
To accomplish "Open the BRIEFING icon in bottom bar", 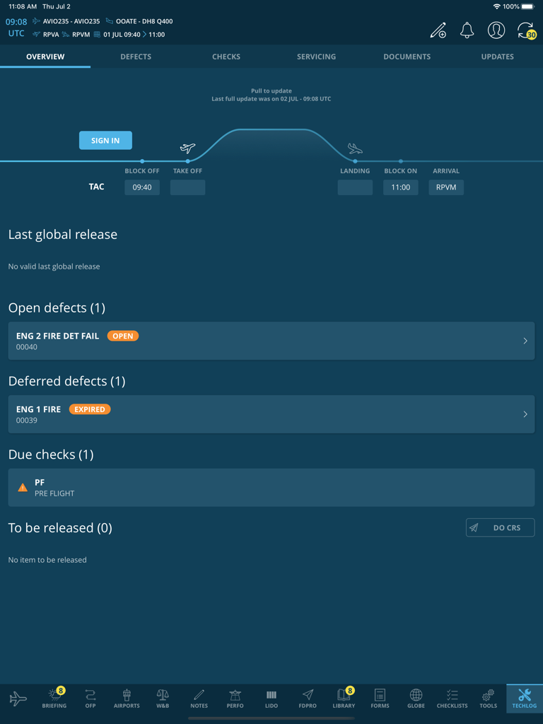I will pyautogui.click(x=54, y=699).
